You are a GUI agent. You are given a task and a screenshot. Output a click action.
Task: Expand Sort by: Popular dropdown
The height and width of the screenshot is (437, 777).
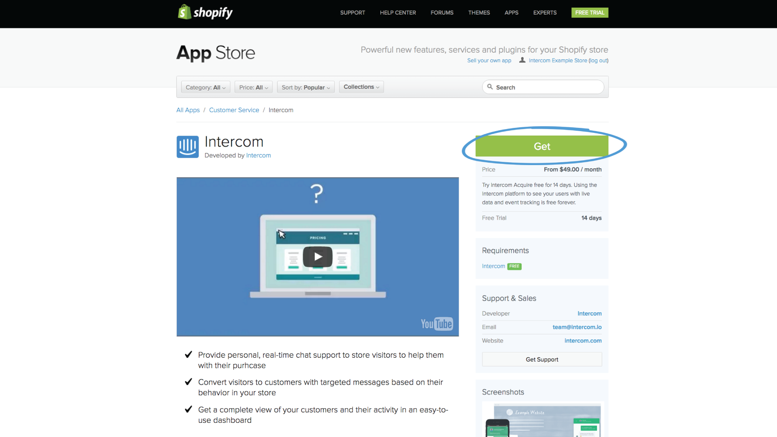[x=306, y=87]
